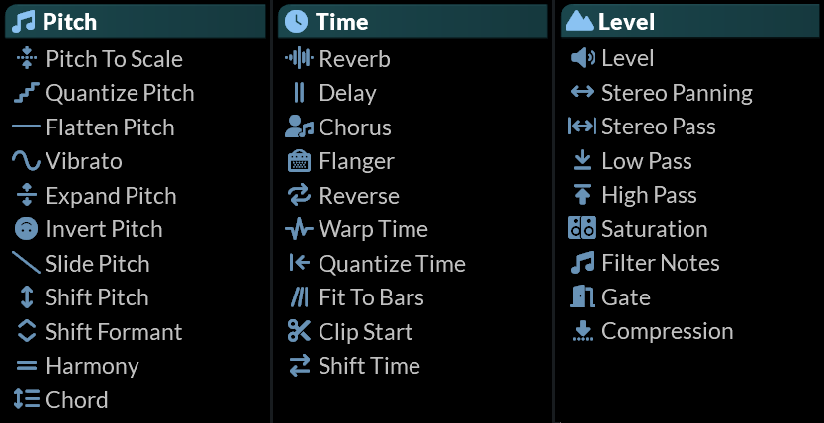This screenshot has width=824, height=423.
Task: Click the Pitch To Scale icon
Action: coord(27,59)
